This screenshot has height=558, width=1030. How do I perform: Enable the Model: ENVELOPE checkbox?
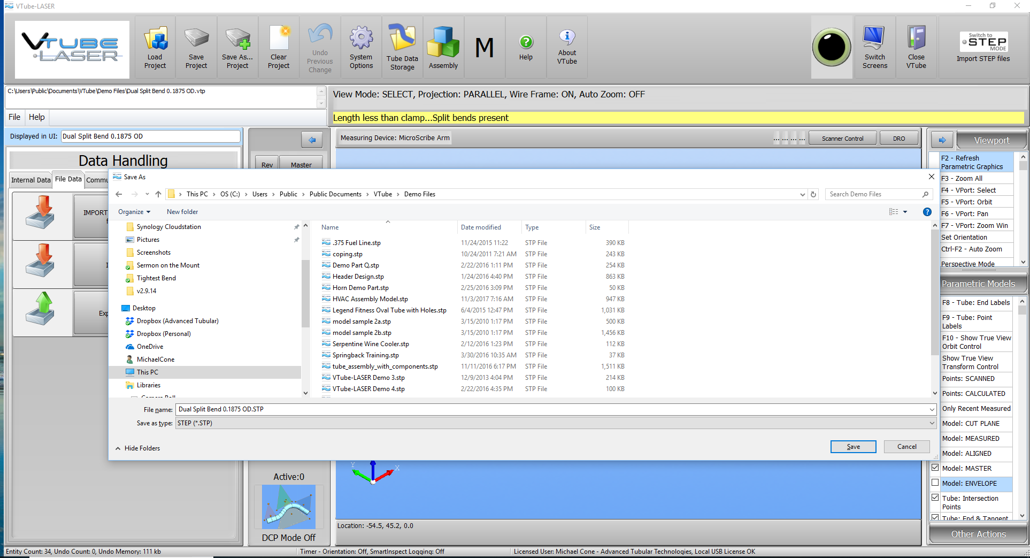tap(935, 483)
